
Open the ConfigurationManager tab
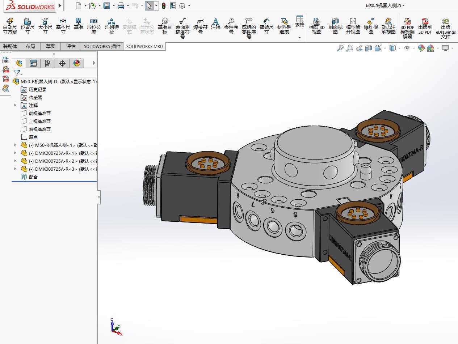click(x=48, y=63)
